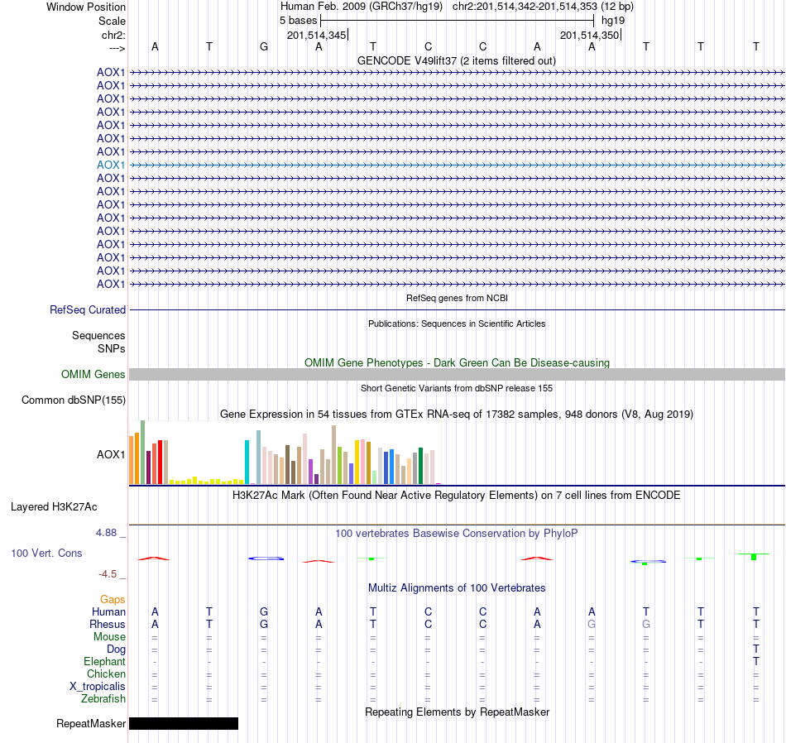This screenshot has height=743, width=786.
Task: Open the 'H3K27Ac Mark' ENCODE track title
Action: click(457, 496)
